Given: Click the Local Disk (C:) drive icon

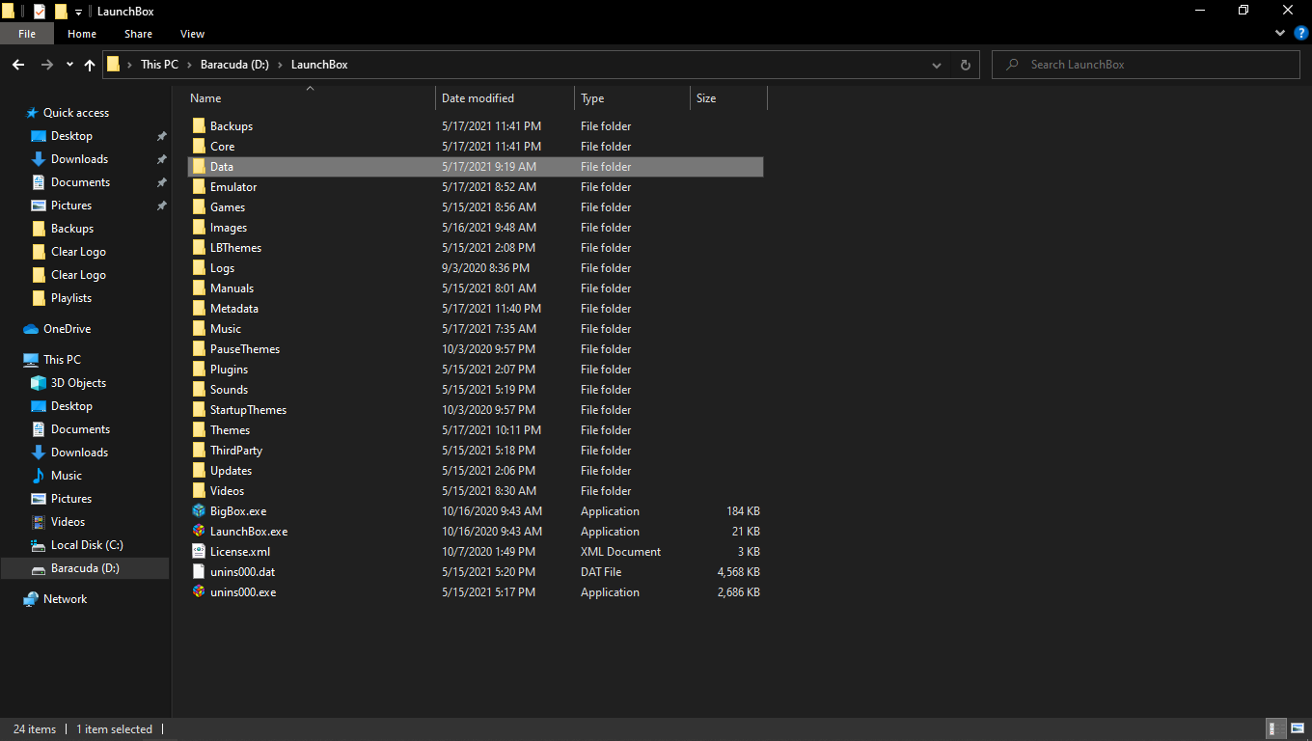Looking at the screenshot, I should 39,545.
